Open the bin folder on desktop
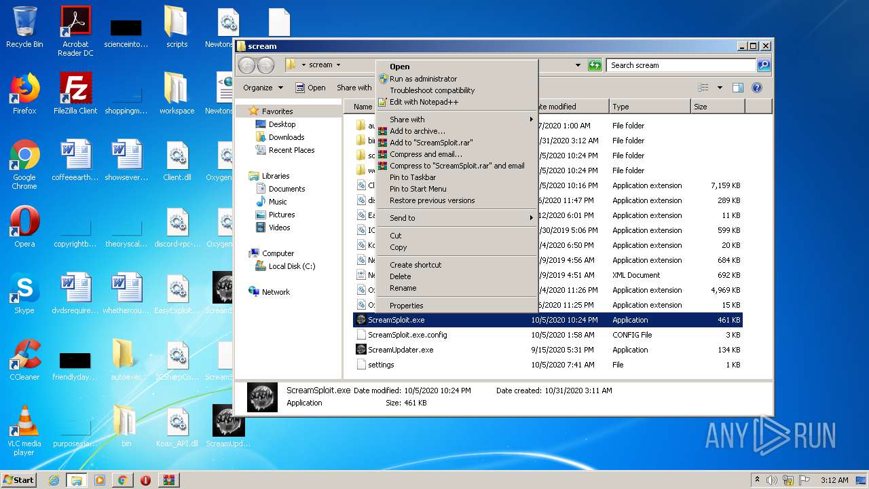This screenshot has width=869, height=489. pyautogui.click(x=126, y=427)
